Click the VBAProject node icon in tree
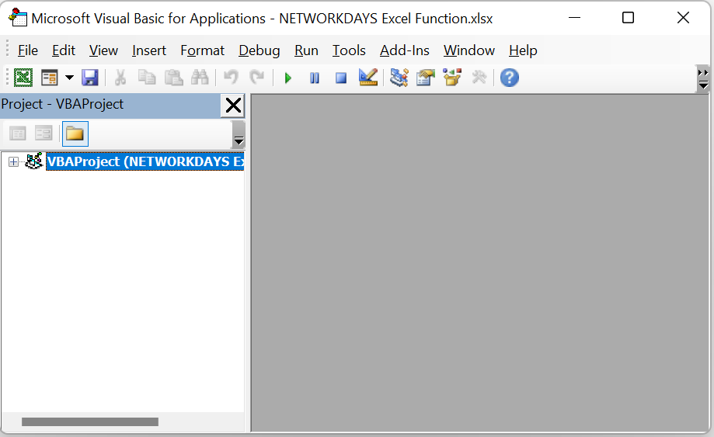714x437 pixels. tap(33, 161)
